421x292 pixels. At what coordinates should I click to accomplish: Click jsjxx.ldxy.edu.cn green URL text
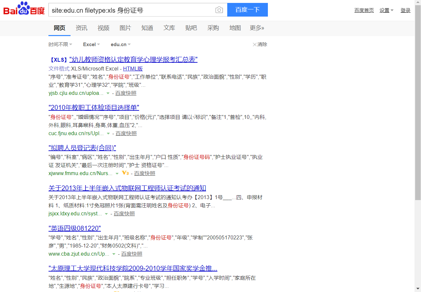coord(75,214)
